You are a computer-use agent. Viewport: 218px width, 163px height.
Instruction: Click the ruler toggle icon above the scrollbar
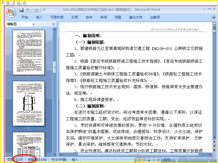click(x=214, y=23)
